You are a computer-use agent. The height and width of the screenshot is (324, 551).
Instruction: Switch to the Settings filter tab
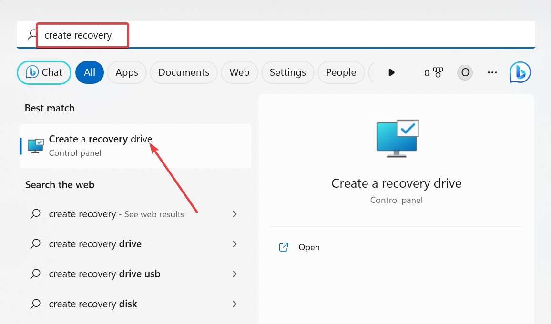288,72
